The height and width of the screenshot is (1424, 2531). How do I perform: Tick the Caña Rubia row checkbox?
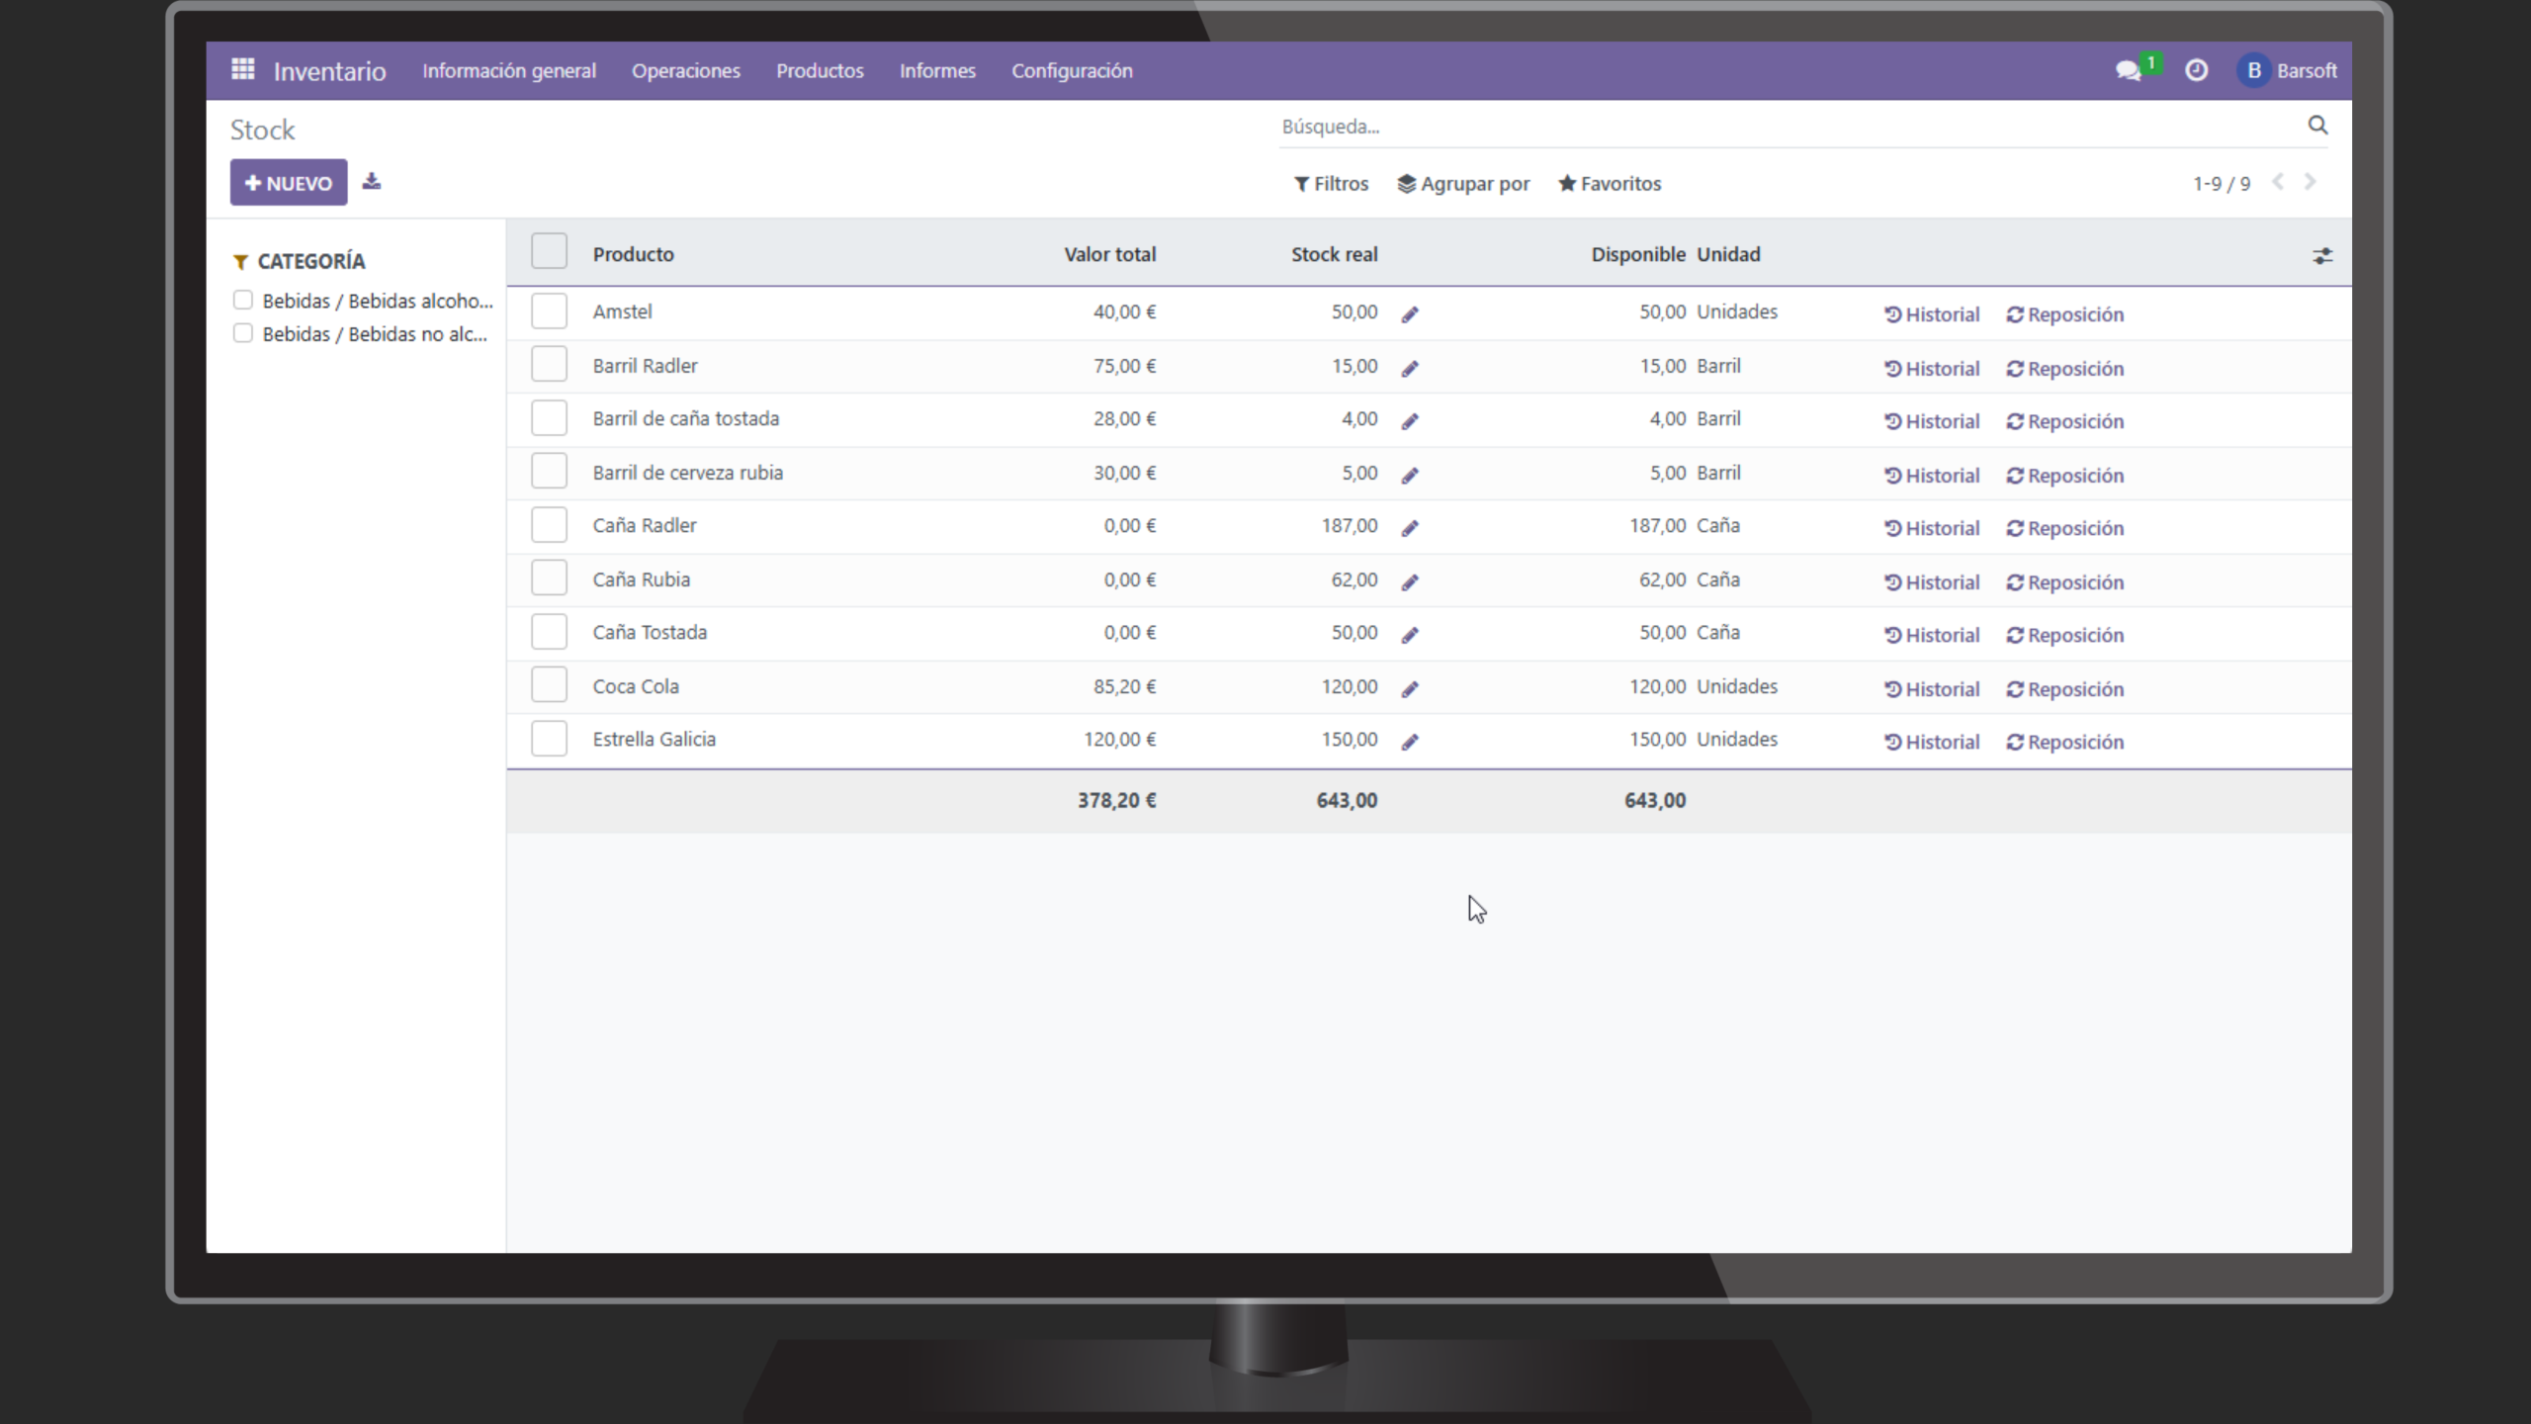pos(549,578)
